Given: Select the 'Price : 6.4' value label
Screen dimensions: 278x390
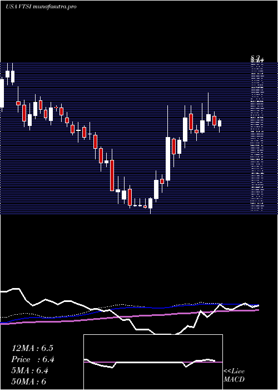Looking at the screenshot, I should pos(33,359).
